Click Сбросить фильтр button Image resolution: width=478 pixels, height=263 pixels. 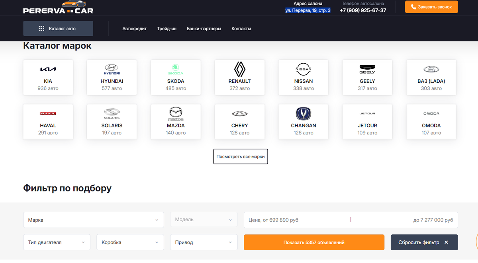pyautogui.click(x=424, y=242)
